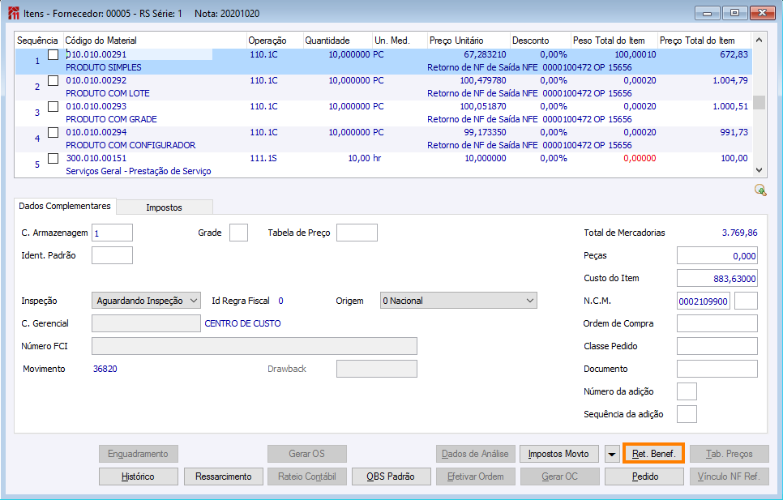Switch to the Impostos tab

coord(165,207)
